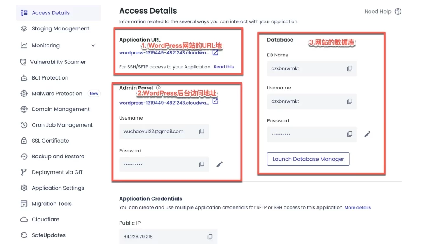Copy the Public IP address

pyautogui.click(x=210, y=237)
